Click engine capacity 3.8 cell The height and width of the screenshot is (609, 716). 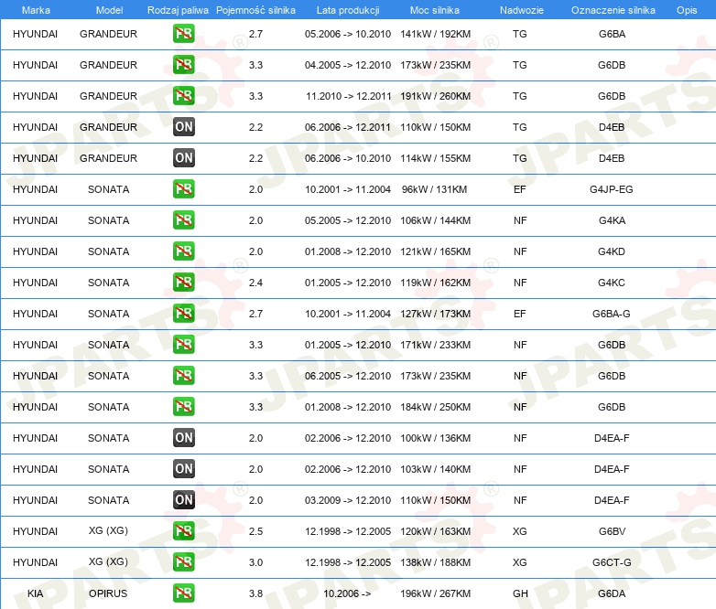pos(255,593)
